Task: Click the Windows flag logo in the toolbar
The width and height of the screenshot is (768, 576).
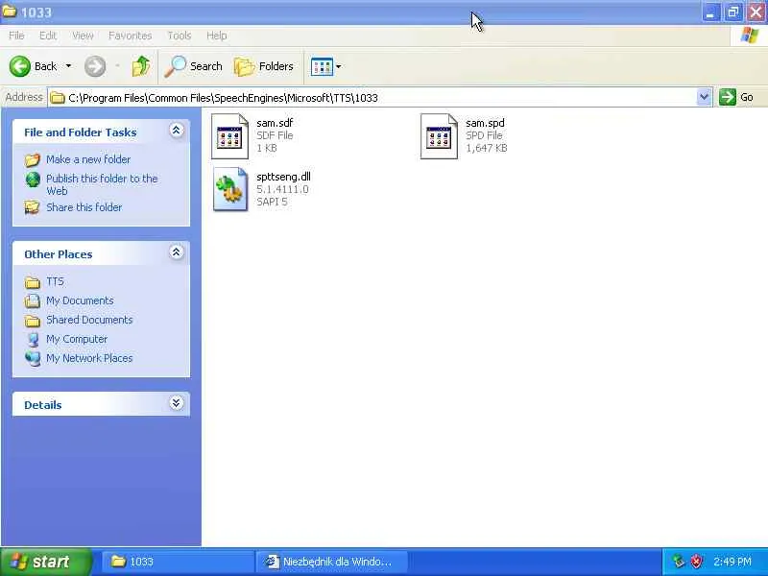Action: (750, 36)
